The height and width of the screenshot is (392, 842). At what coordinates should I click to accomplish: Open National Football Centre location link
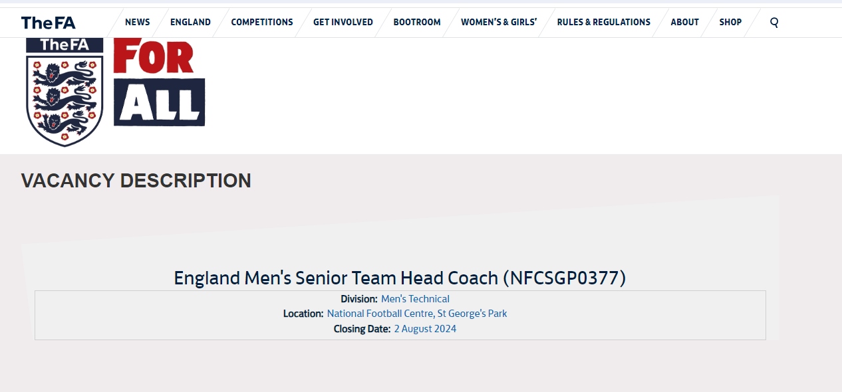417,314
